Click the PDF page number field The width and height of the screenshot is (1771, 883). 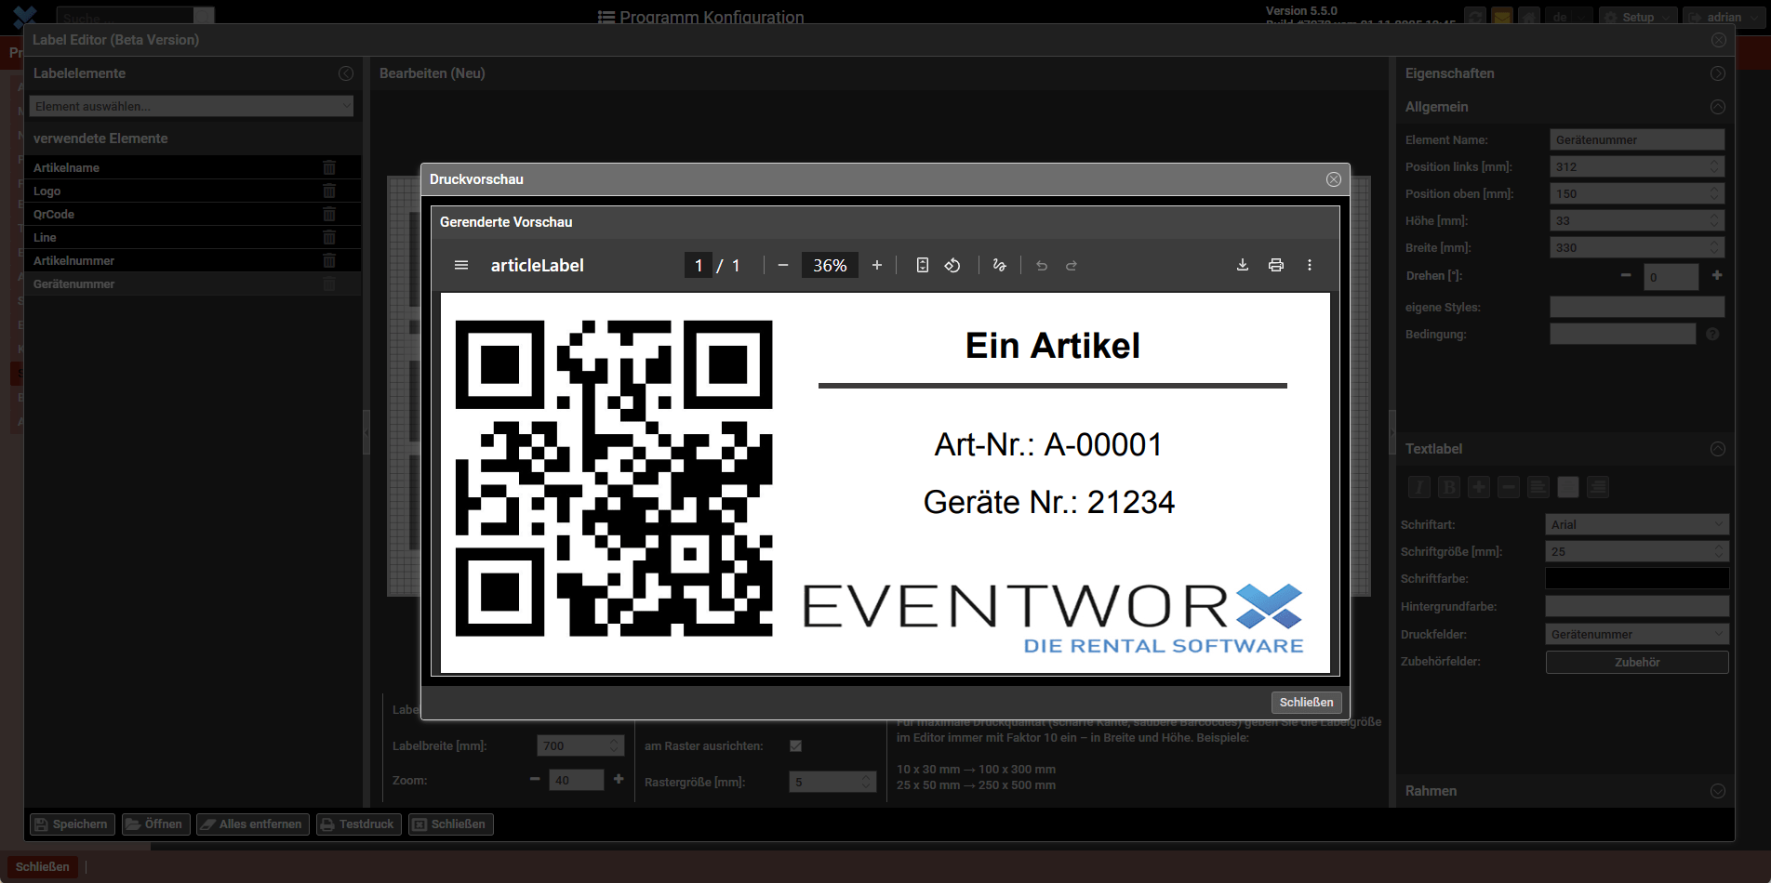(x=699, y=265)
